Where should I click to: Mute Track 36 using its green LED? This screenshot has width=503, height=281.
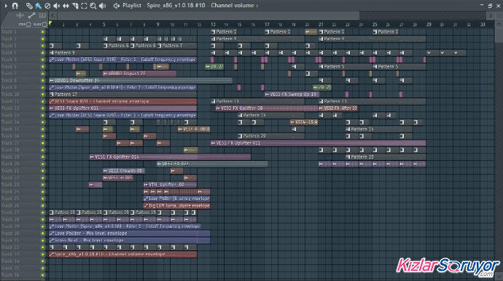click(43, 275)
